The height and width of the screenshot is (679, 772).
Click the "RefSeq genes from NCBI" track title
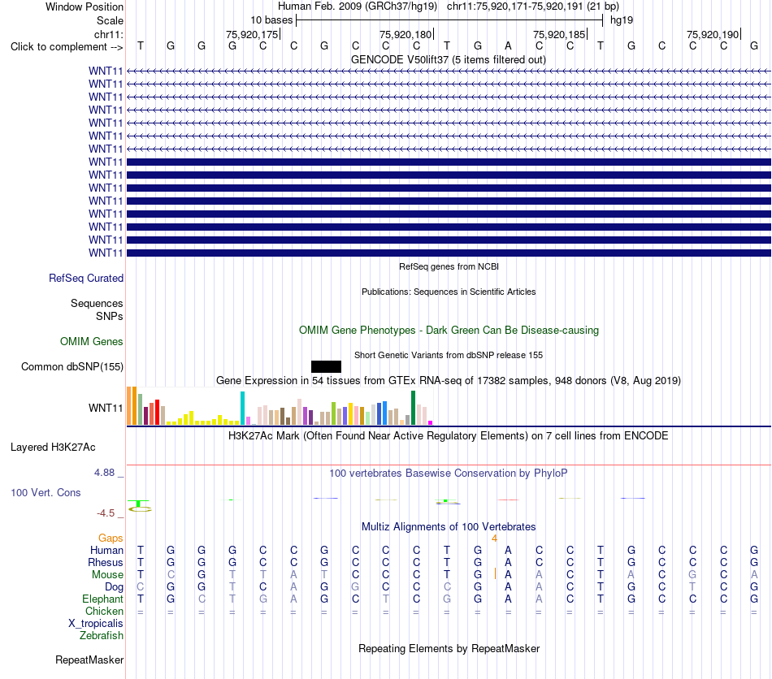(449, 266)
